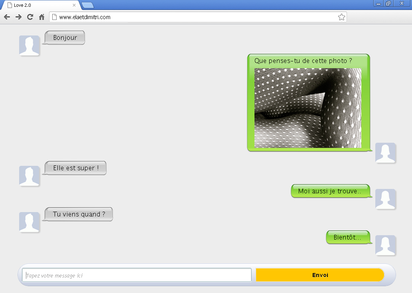Go back using the browser back arrow

(7, 17)
